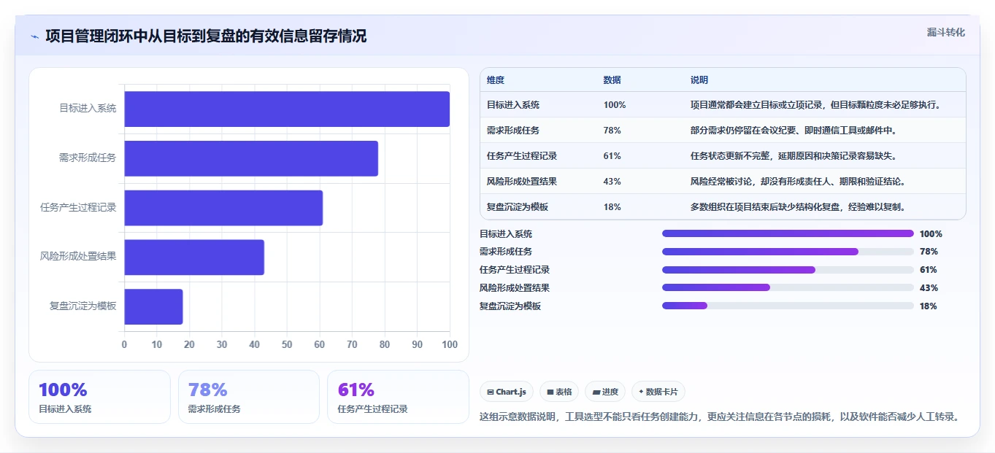Click the 风险形成处置结果 bar in the chart
Screen dimensions: 995x453
coord(194,257)
